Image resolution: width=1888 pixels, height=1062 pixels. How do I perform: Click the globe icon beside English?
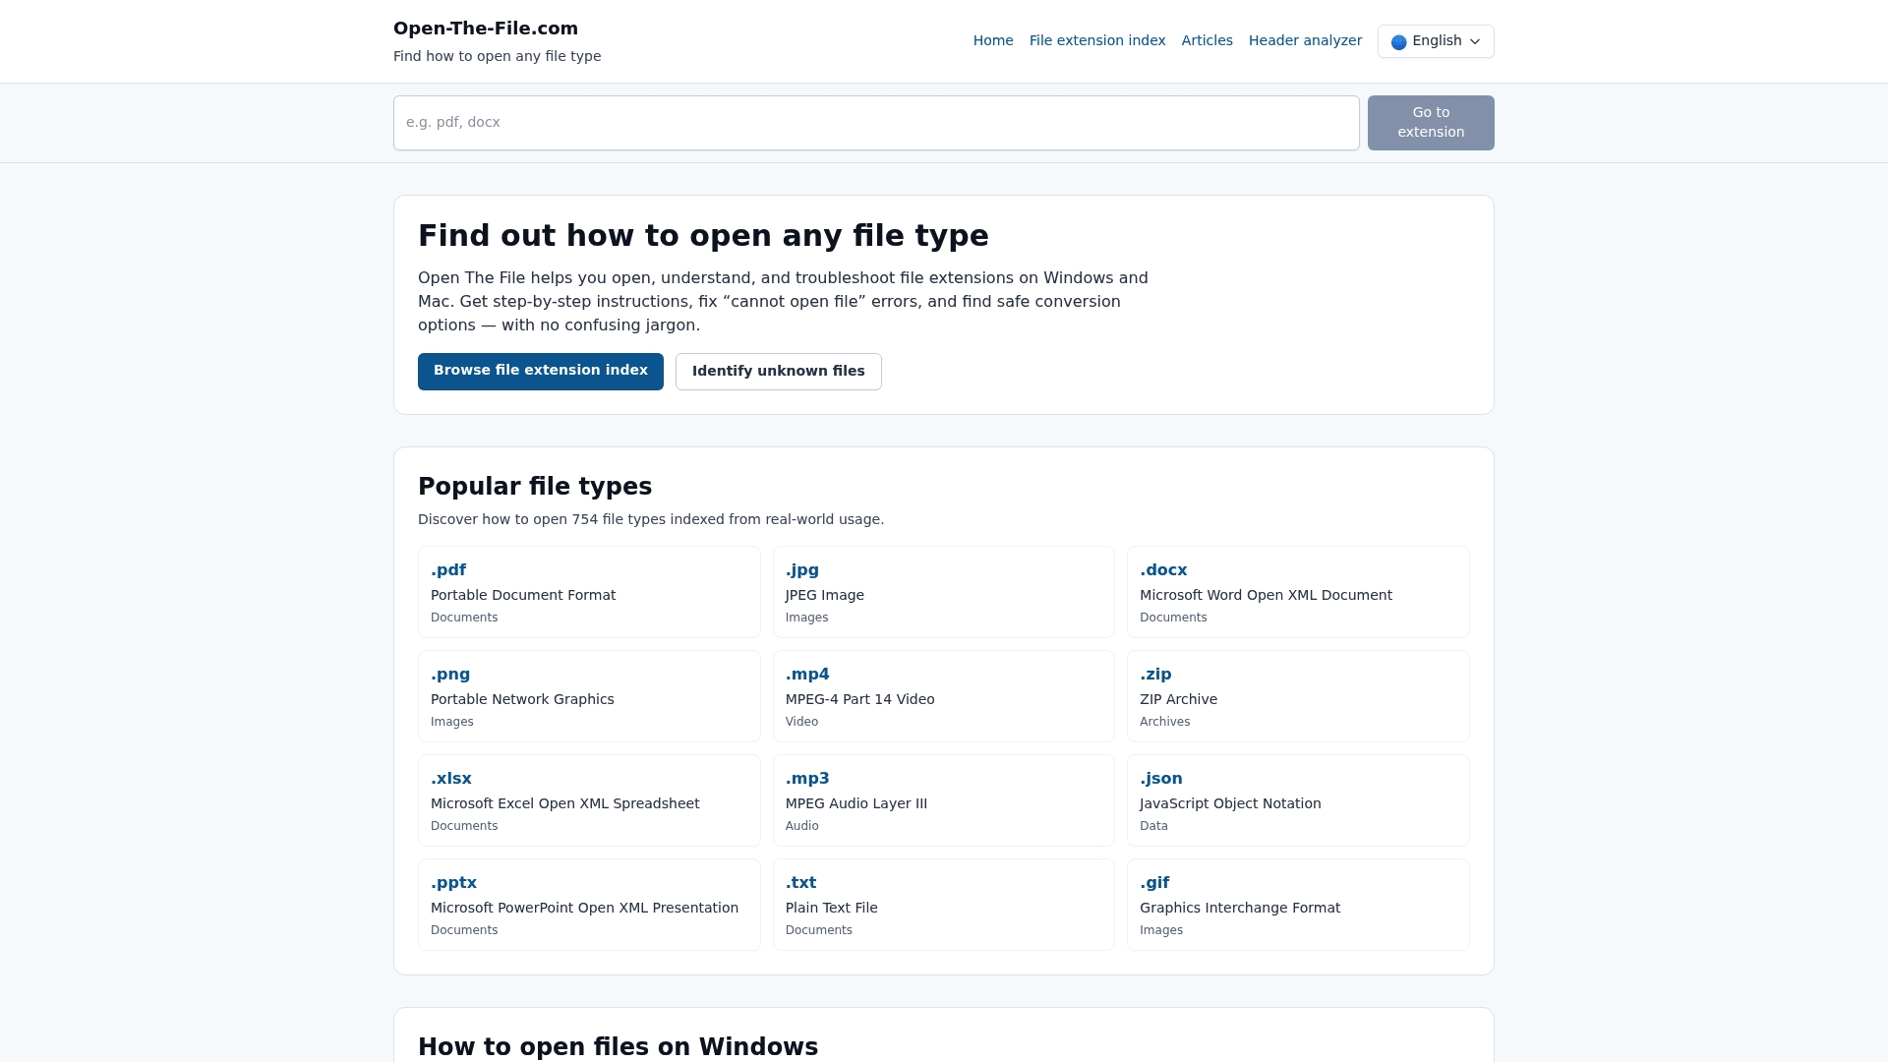point(1398,42)
